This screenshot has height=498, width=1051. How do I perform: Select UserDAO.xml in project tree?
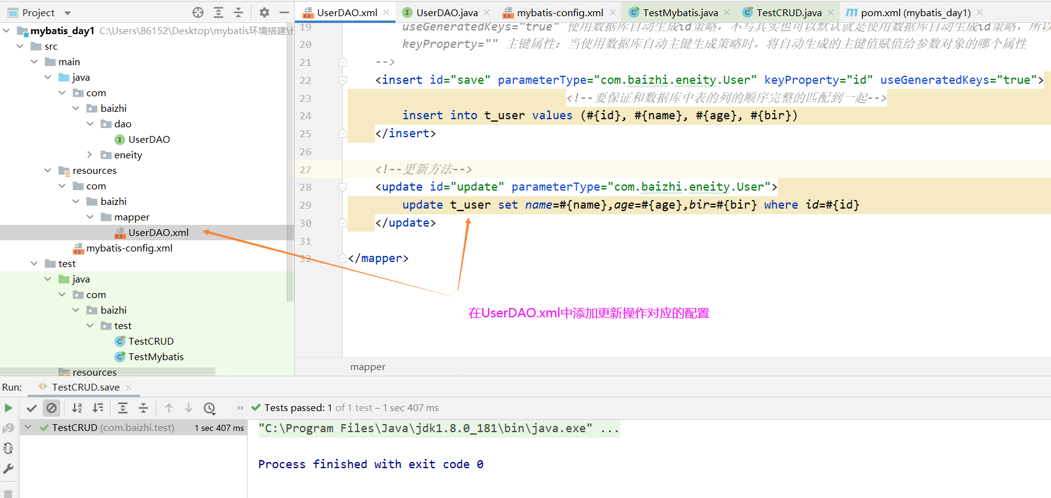click(x=158, y=232)
